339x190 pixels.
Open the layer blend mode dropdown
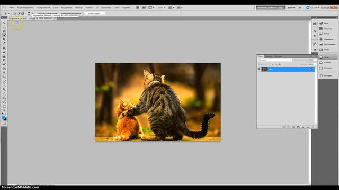click(x=274, y=60)
